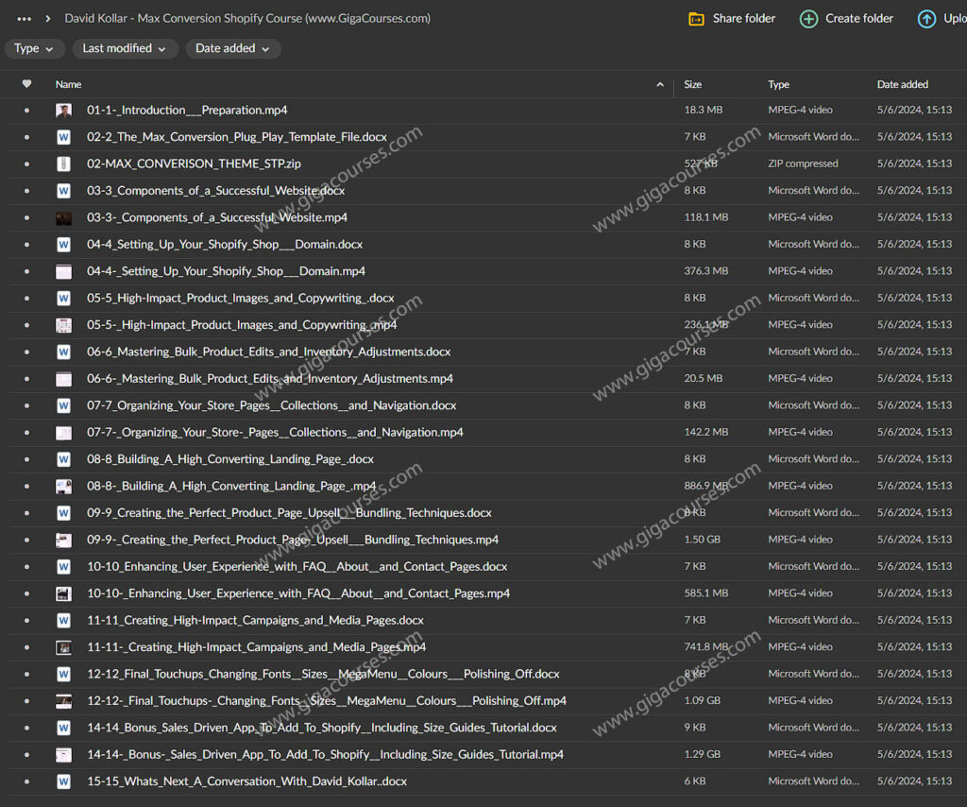Click the Share folder icon
The image size is (967, 807).
pos(696,19)
